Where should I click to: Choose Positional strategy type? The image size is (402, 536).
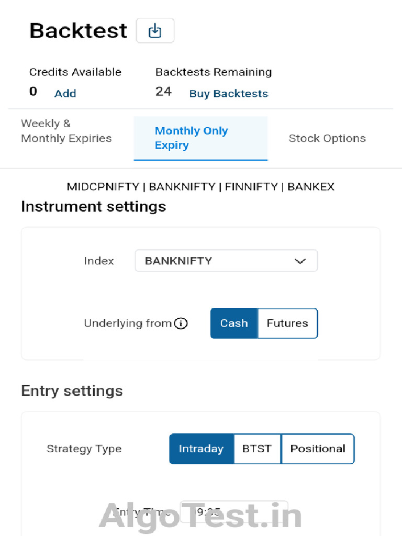coord(318,449)
